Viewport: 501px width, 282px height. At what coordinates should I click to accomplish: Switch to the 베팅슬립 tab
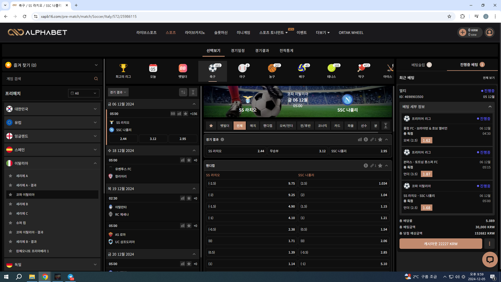pyautogui.click(x=421, y=65)
